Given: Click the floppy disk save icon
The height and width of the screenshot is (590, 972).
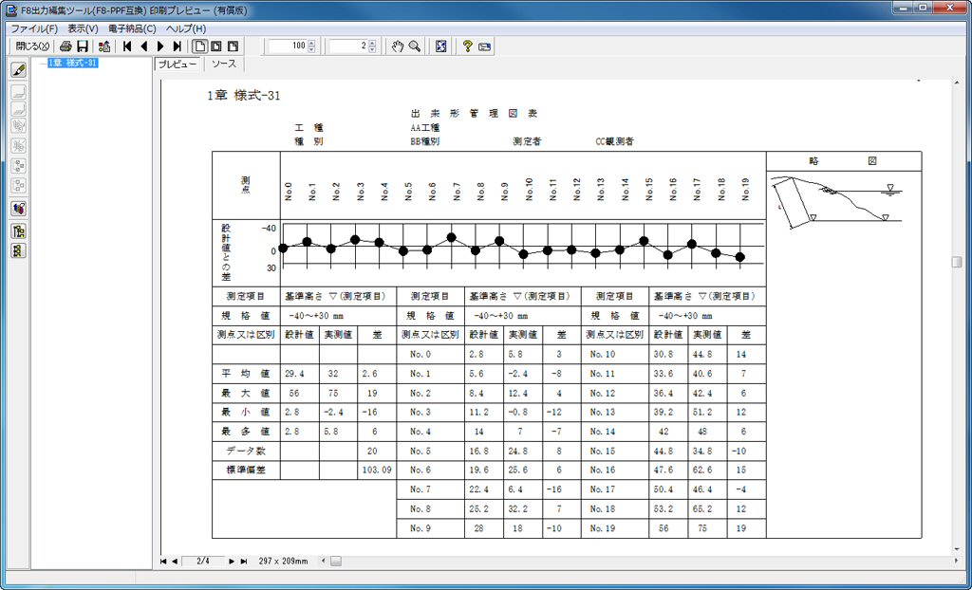Looking at the screenshot, I should tap(83, 46).
